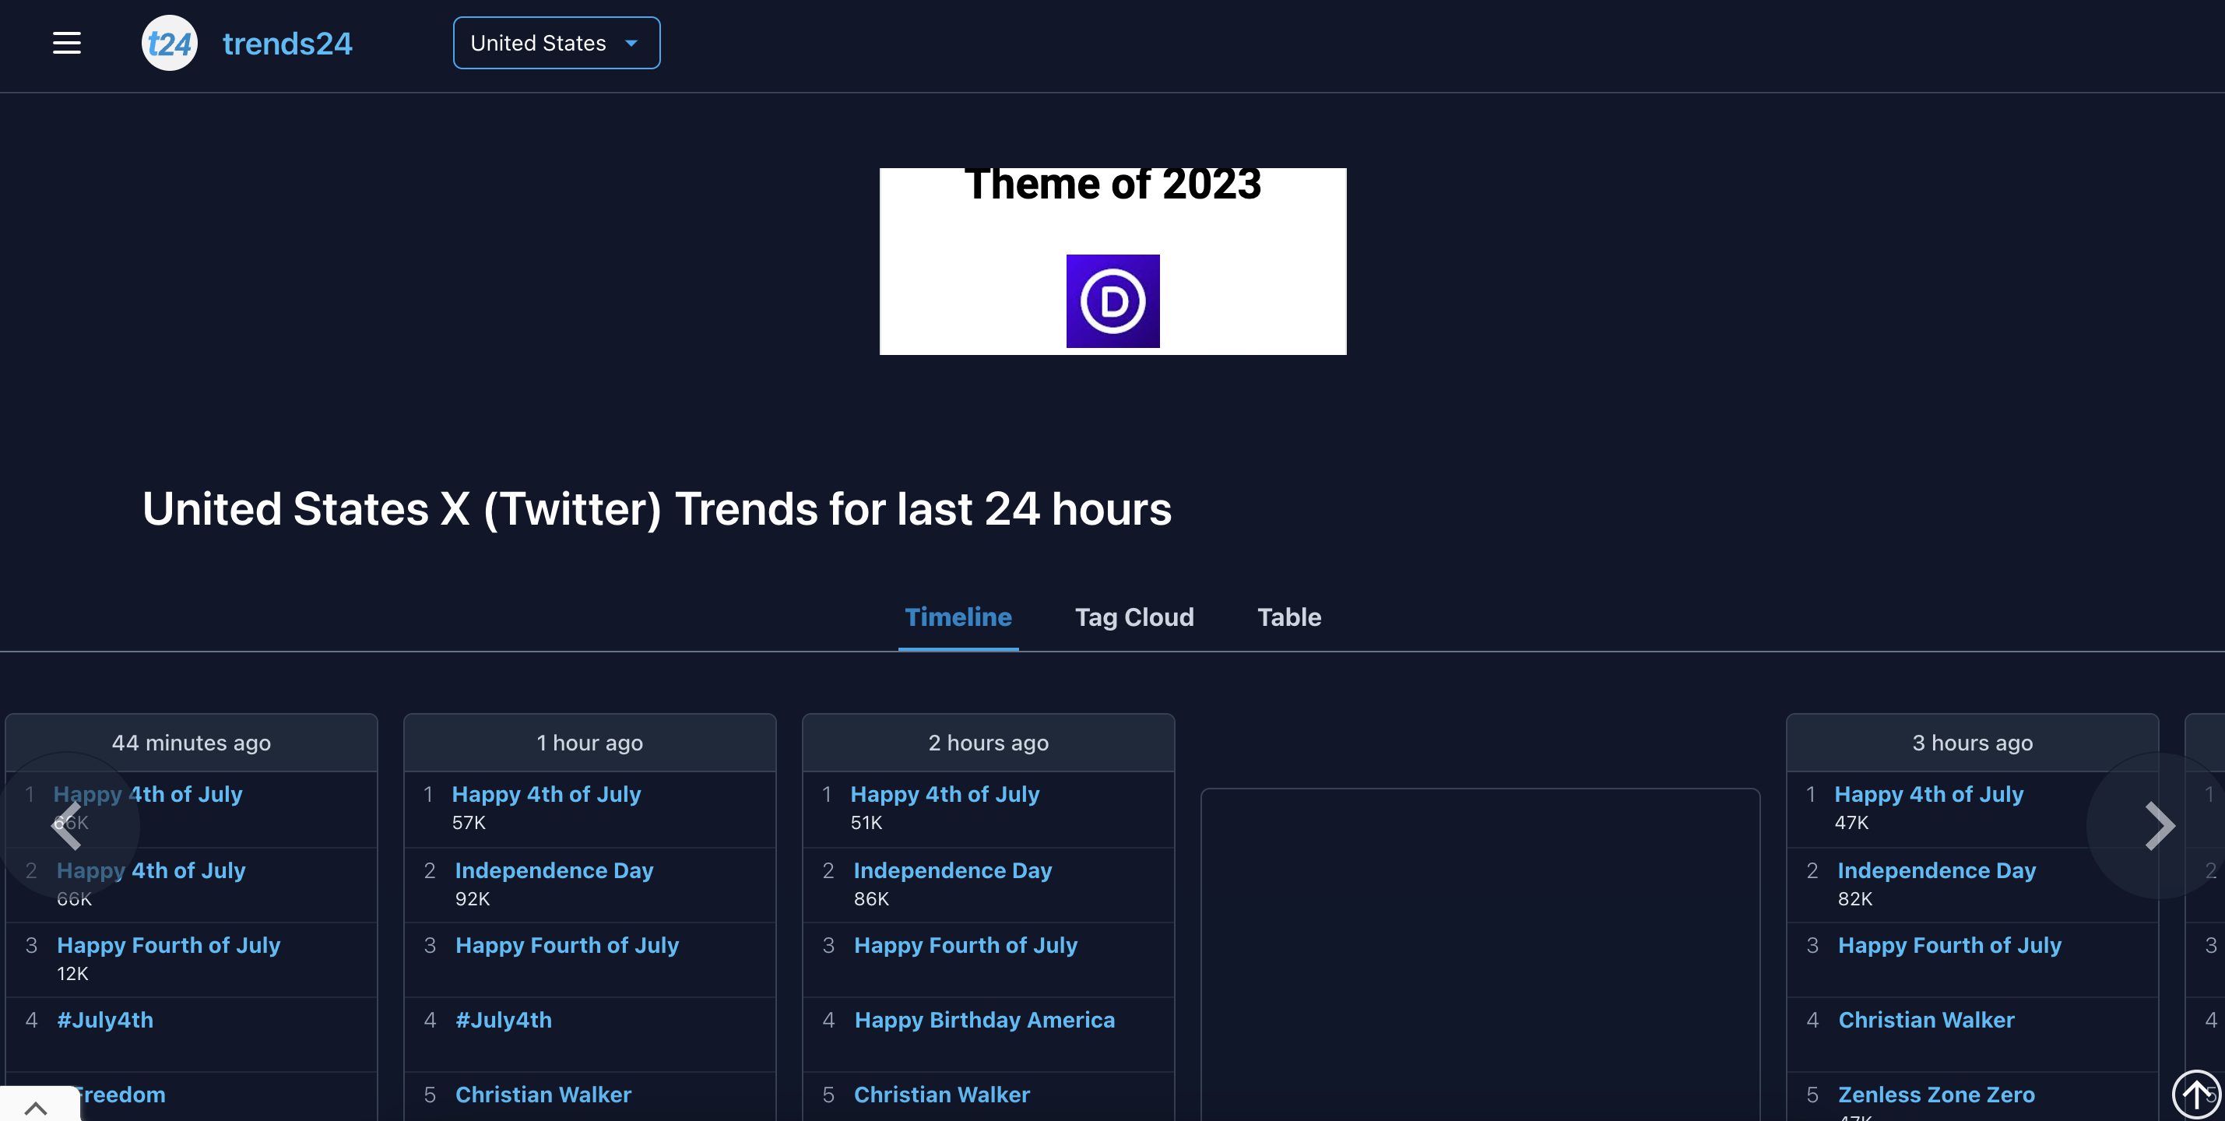Expand the country dropdown chevron
2225x1121 pixels.
point(631,42)
